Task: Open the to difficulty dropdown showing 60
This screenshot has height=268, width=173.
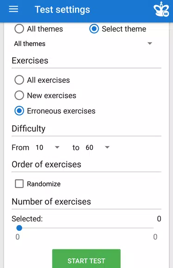Action: coord(97,147)
